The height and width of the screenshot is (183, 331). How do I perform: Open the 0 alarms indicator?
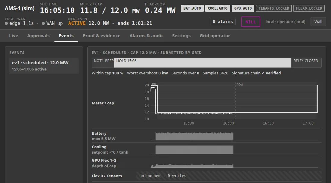223,22
